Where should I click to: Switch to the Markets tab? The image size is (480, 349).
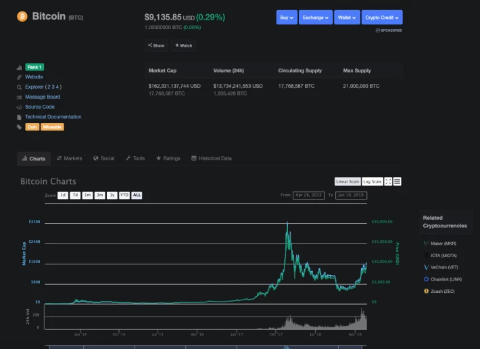[x=70, y=158]
